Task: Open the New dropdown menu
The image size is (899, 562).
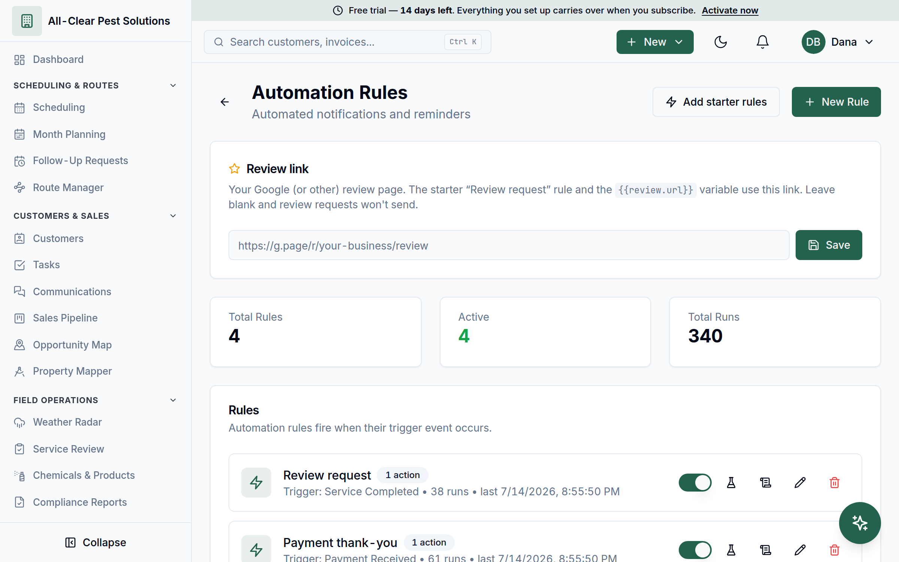Action: pyautogui.click(x=655, y=42)
